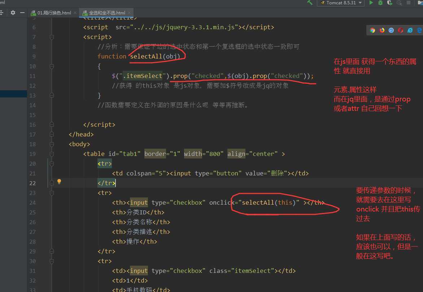
Task: Click fold marker beside </script> line 16
Action: (52, 125)
